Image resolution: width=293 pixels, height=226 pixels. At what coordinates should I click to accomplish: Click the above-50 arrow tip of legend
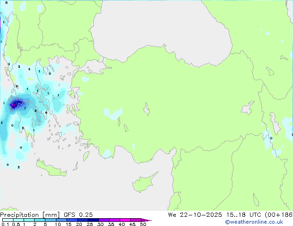tap(146, 220)
